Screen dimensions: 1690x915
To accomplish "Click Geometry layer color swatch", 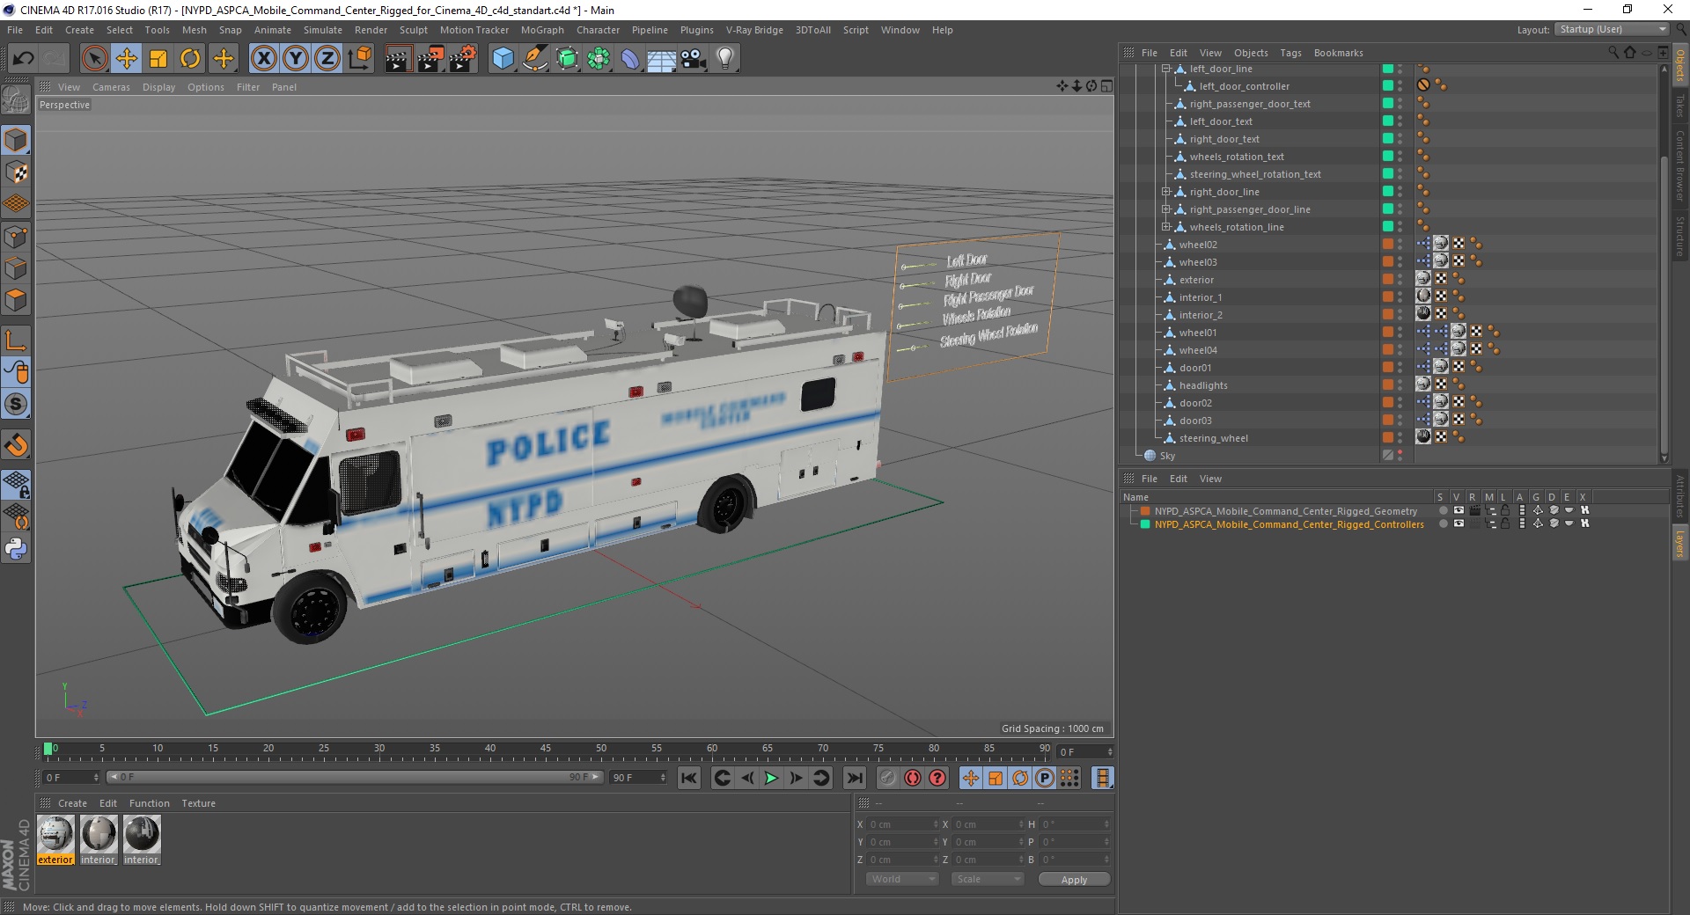I will pyautogui.click(x=1145, y=510).
